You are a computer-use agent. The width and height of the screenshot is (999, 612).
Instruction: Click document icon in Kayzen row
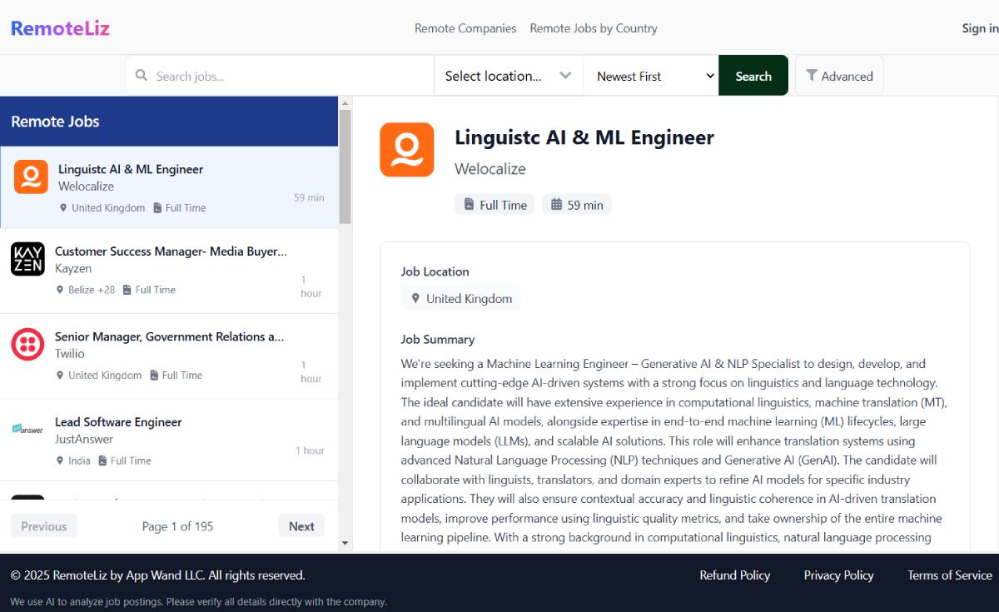pyautogui.click(x=127, y=290)
